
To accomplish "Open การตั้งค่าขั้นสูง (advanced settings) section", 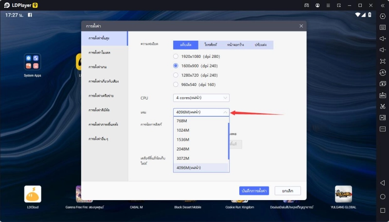I will tap(105, 38).
